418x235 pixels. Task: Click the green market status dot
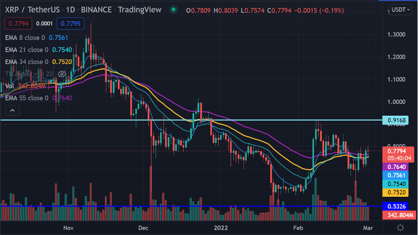(x=174, y=10)
